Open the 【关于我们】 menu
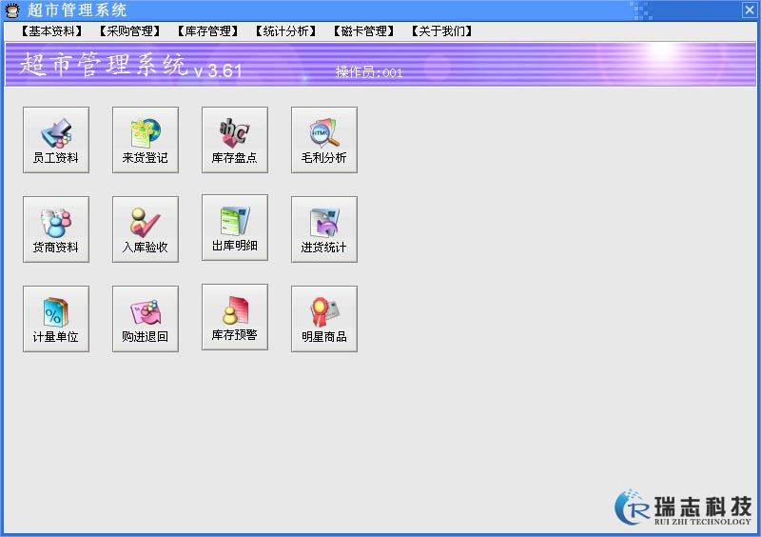 pos(441,31)
